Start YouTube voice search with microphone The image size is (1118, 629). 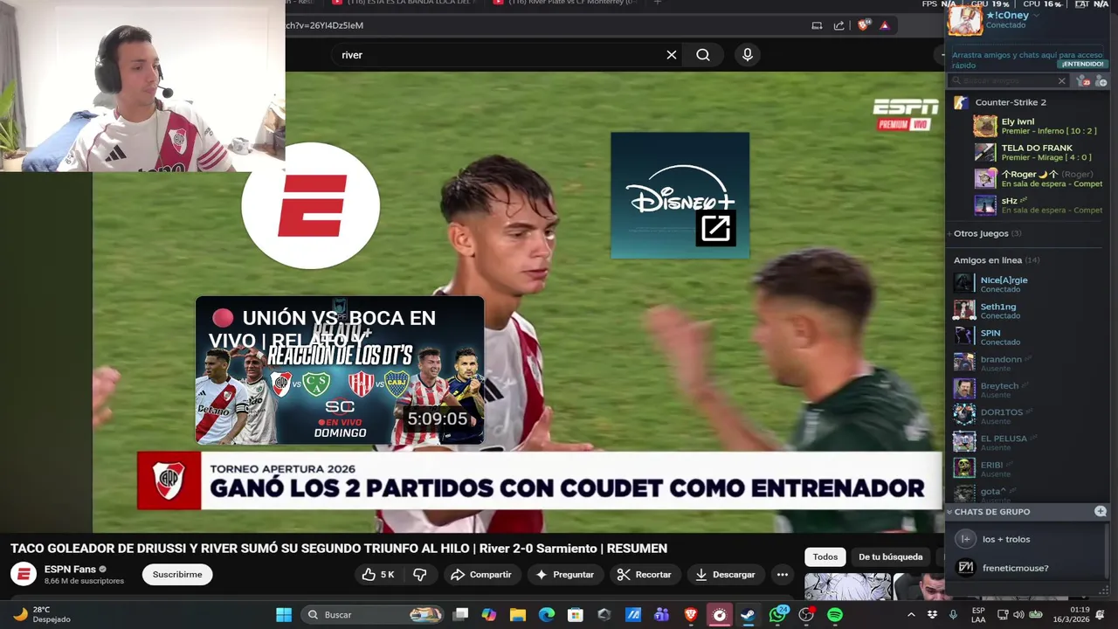pyautogui.click(x=747, y=55)
